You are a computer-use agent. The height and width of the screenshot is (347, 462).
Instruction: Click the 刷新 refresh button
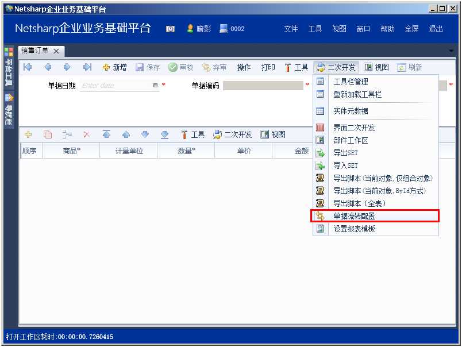pyautogui.click(x=410, y=67)
